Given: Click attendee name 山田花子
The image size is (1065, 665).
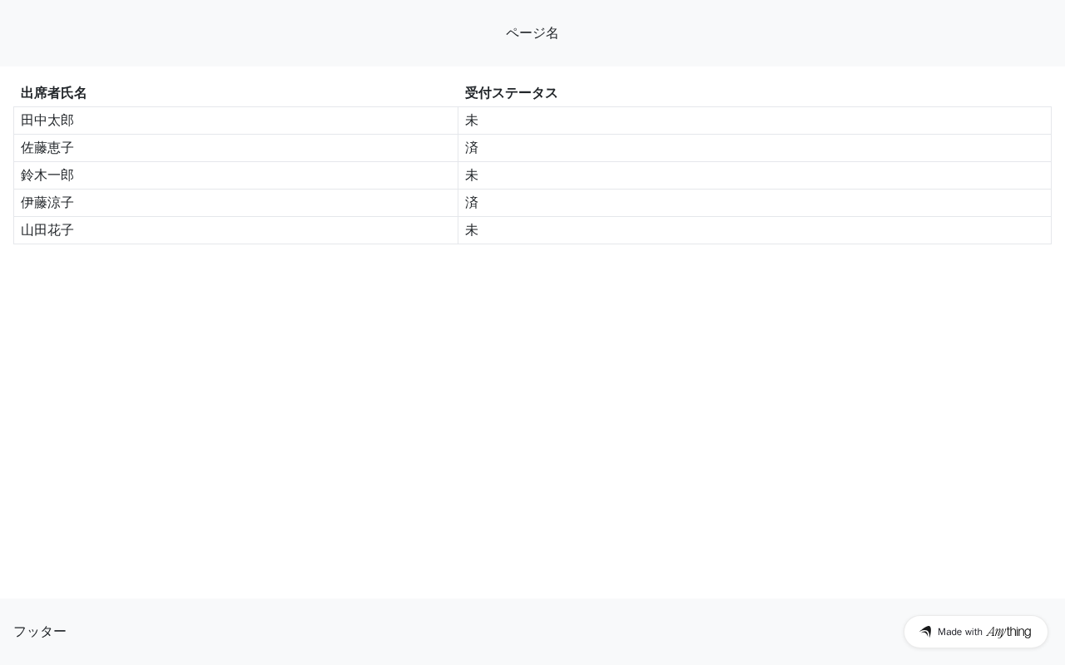Looking at the screenshot, I should pyautogui.click(x=47, y=230).
